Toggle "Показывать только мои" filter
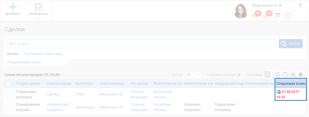This screenshot has width=309, height=117. (43, 54)
